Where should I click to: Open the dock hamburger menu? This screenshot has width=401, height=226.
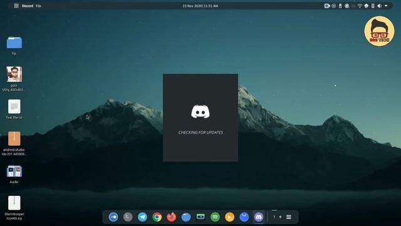tap(289, 217)
